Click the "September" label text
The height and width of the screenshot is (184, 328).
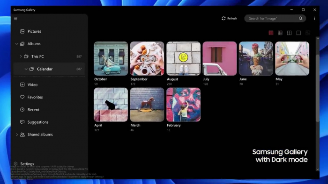tap(139, 79)
